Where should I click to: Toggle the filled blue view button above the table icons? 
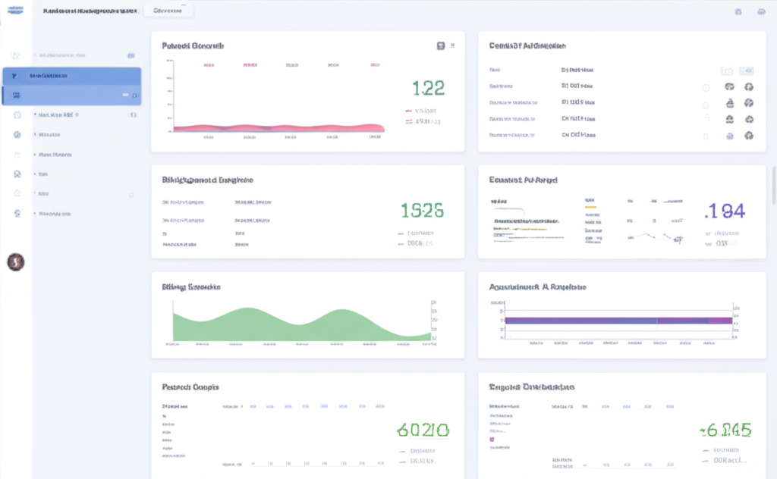[747, 70]
